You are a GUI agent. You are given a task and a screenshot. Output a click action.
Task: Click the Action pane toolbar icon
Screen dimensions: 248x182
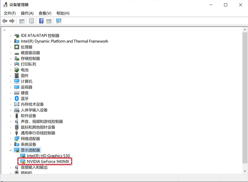click(49, 21)
